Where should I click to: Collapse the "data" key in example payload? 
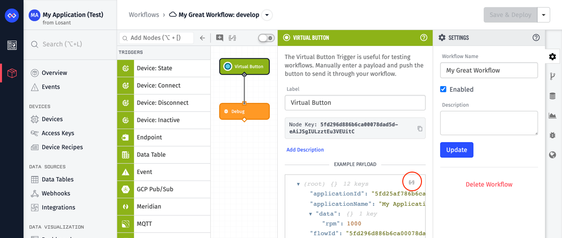tap(311, 214)
